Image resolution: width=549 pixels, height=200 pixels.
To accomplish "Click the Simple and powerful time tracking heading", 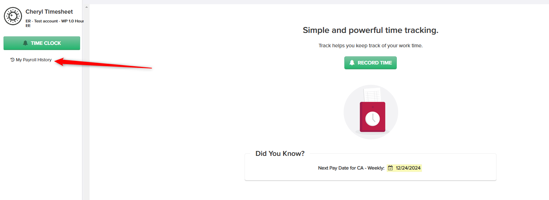I will click(371, 30).
